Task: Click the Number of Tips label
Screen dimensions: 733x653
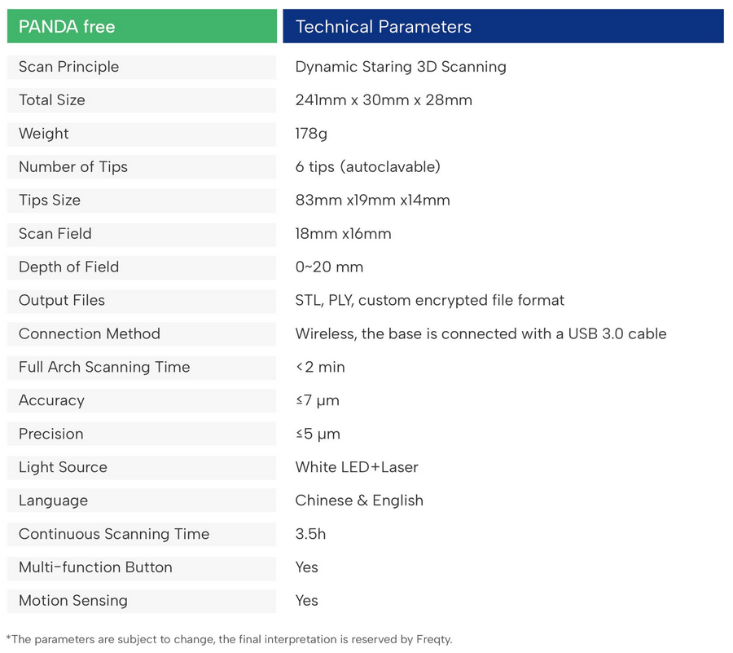Action: pyautogui.click(x=72, y=167)
